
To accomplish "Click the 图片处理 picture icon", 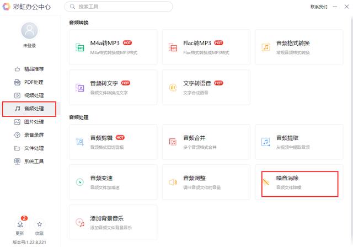I will pos(17,122).
